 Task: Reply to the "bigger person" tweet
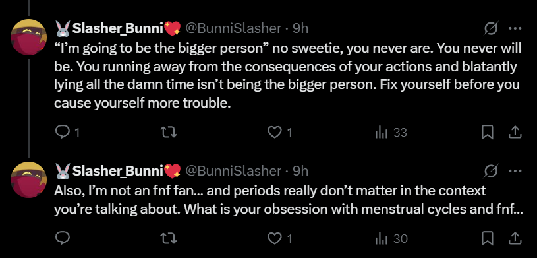tap(67, 133)
